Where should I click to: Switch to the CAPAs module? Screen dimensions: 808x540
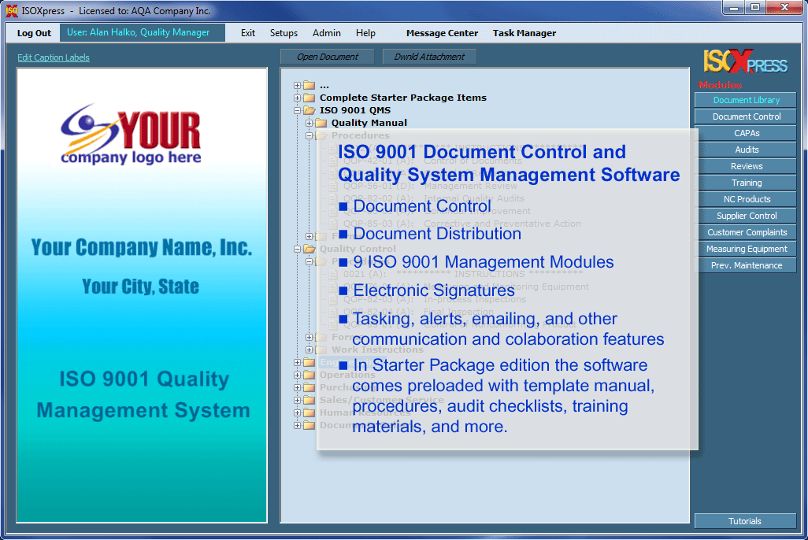point(745,133)
